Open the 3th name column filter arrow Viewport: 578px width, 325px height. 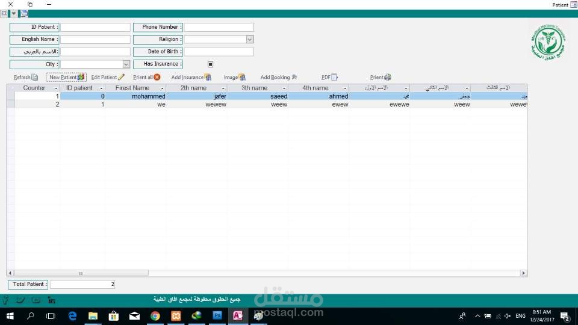(x=284, y=88)
